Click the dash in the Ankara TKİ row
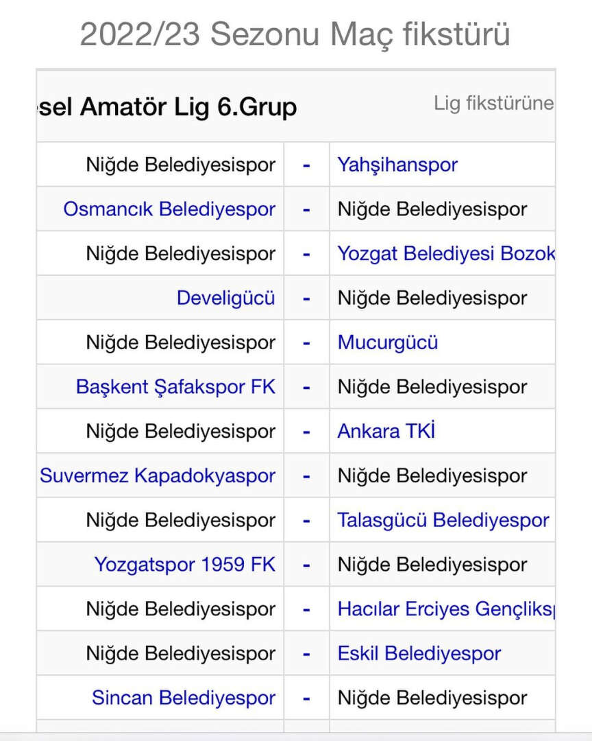Image resolution: width=592 pixels, height=741 pixels. pyautogui.click(x=306, y=431)
